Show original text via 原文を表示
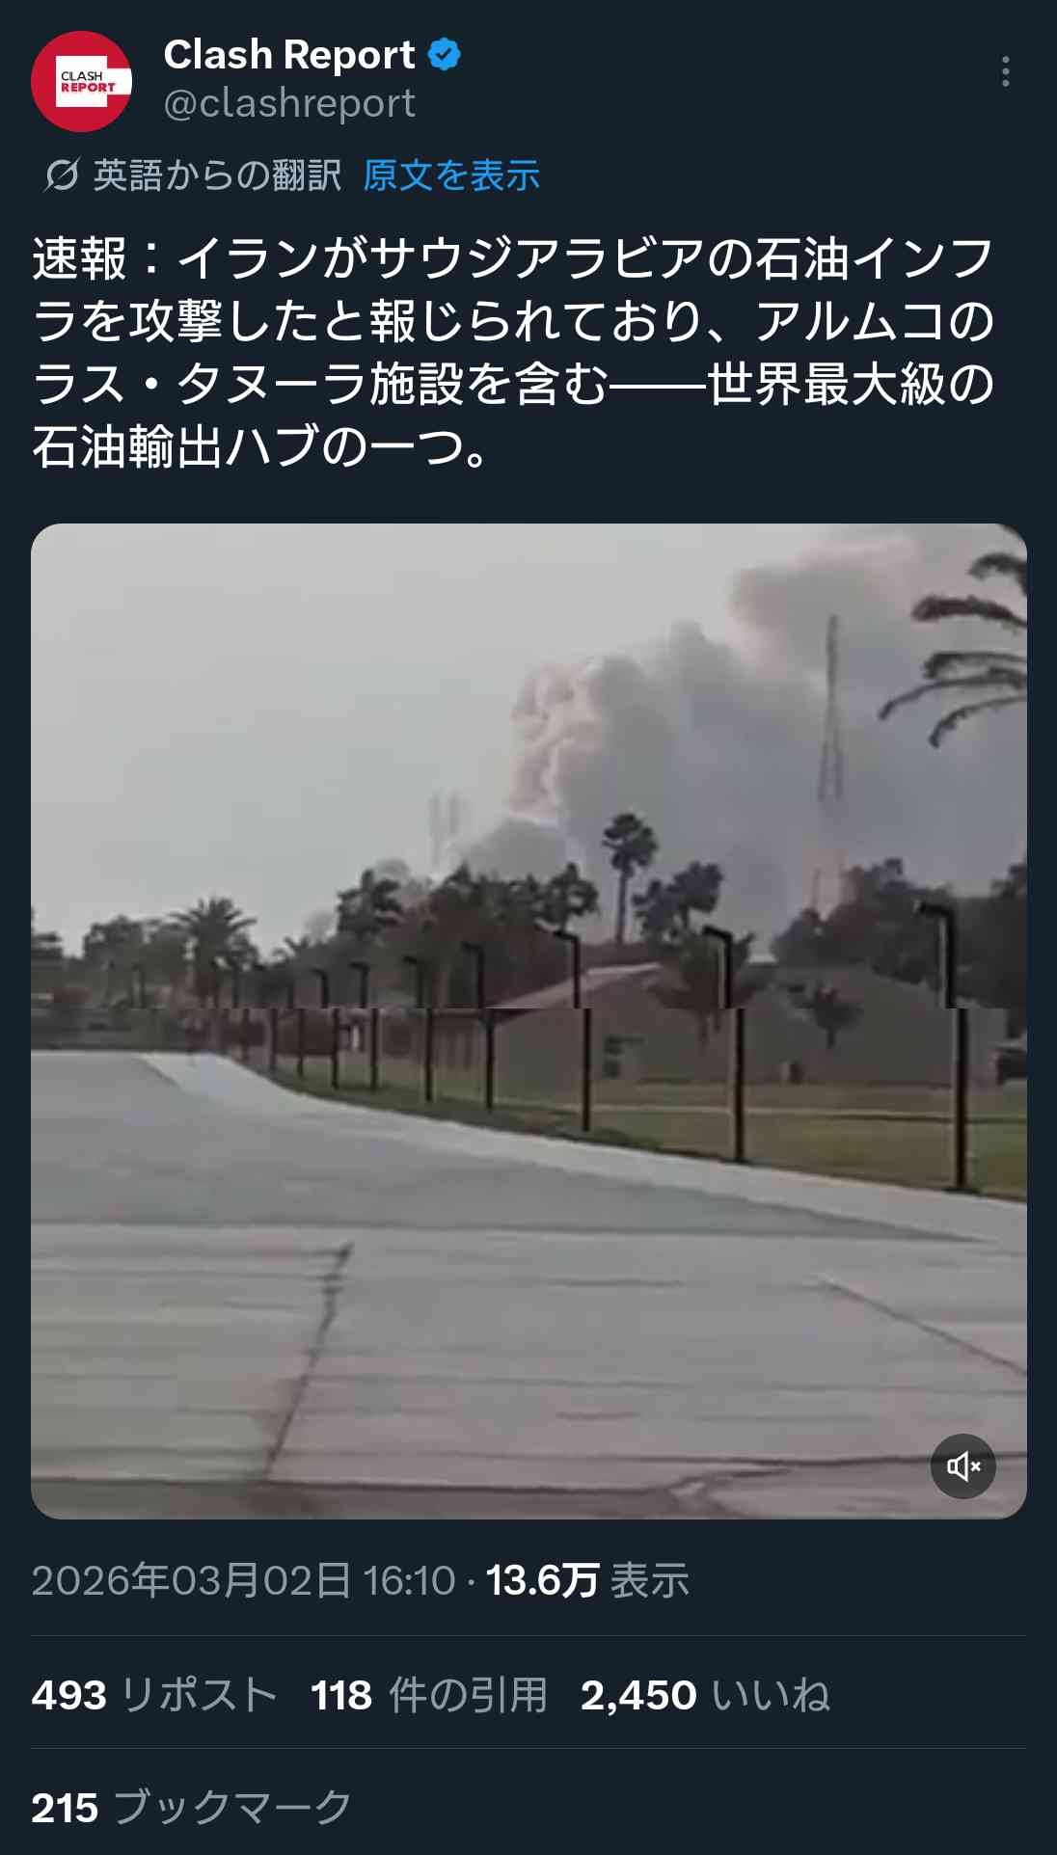1057x1855 pixels. 451,175
